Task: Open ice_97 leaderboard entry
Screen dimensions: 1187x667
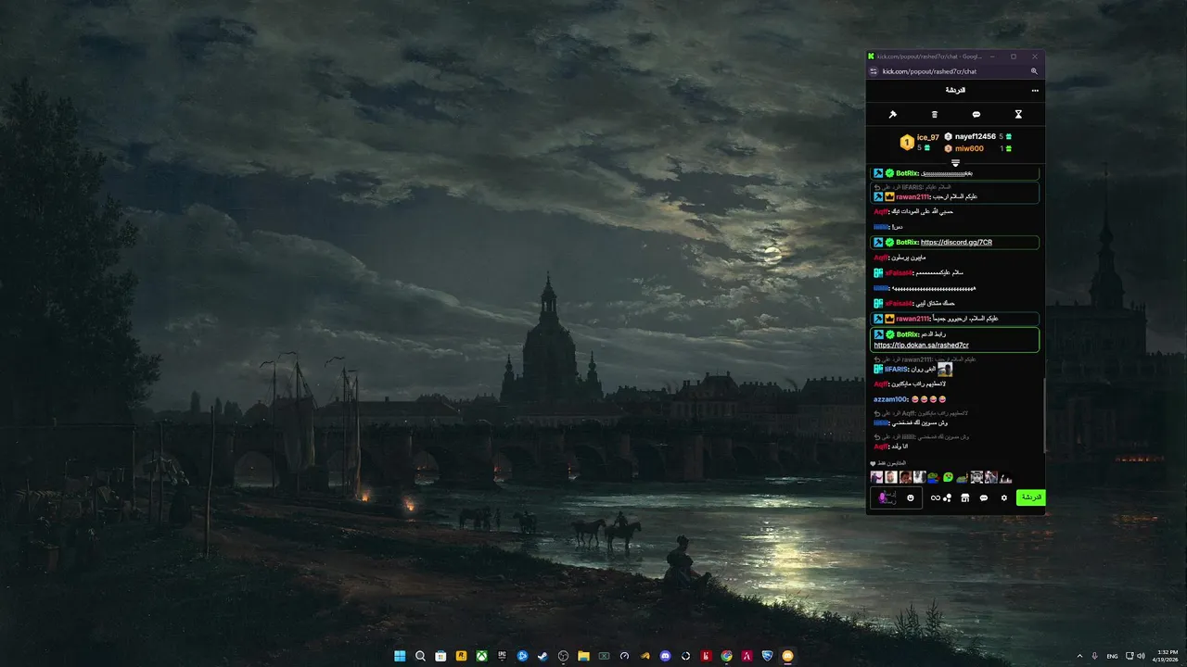Action: pyautogui.click(x=927, y=137)
